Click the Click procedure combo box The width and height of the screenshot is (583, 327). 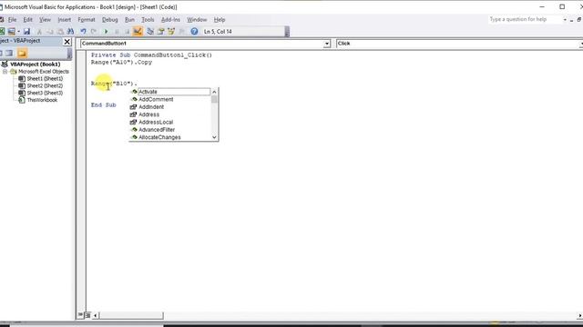[459, 44]
